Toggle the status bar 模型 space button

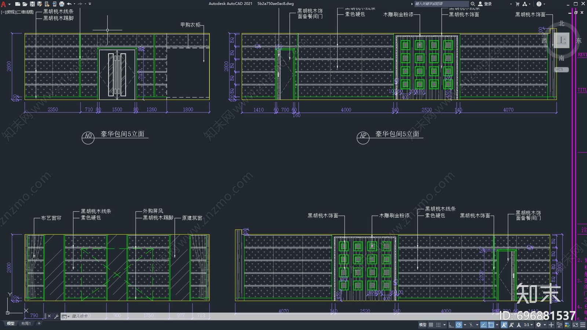point(423,325)
